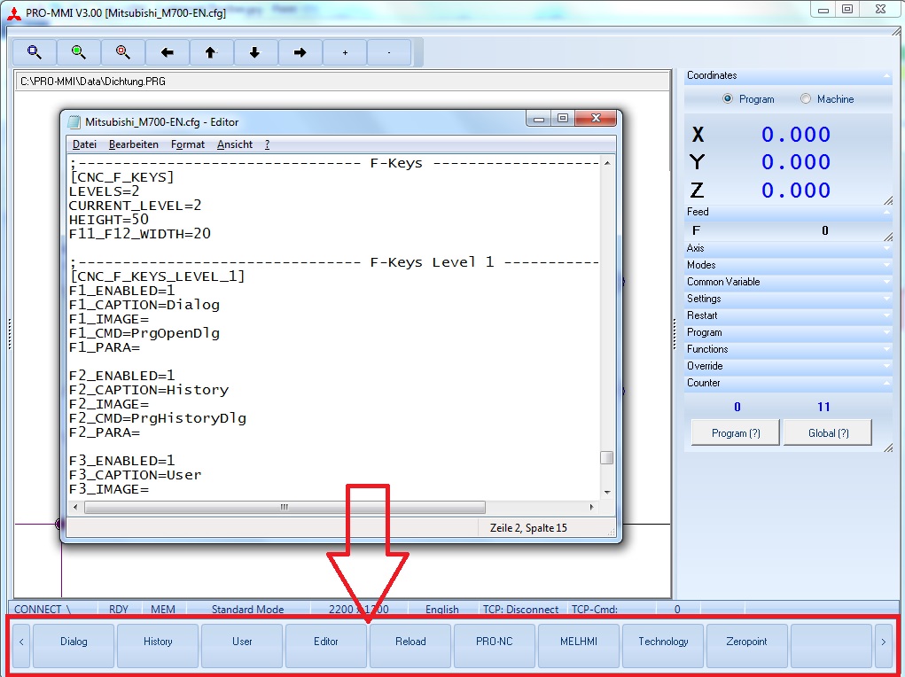Pan view right with arrow icon
This screenshot has width=905, height=677.
tap(300, 52)
